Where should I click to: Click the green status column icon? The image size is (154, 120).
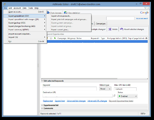pos(55,38)
